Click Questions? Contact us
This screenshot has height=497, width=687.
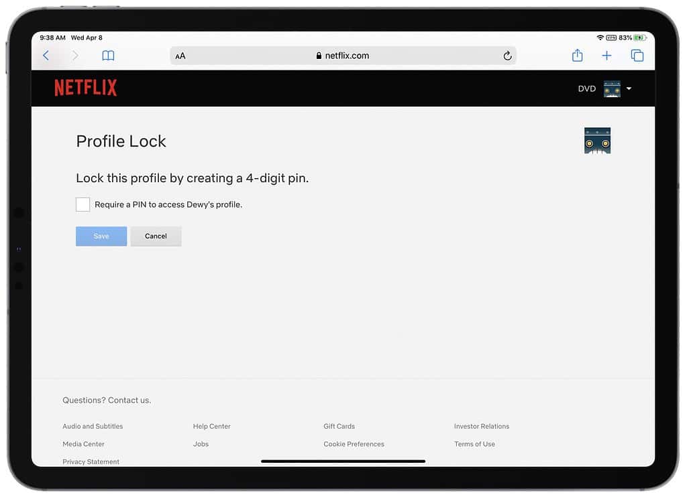click(x=107, y=400)
